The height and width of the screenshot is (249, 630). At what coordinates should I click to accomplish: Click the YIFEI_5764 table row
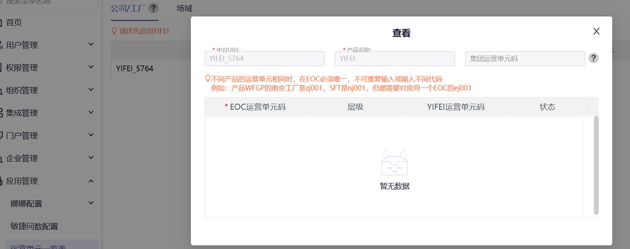point(135,68)
